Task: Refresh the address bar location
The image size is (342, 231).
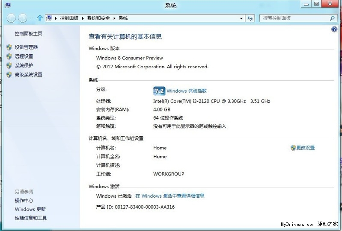Action: point(250,18)
